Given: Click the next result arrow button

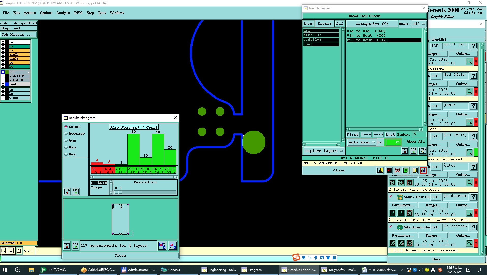Looking at the screenshot, I should pos(378,134).
